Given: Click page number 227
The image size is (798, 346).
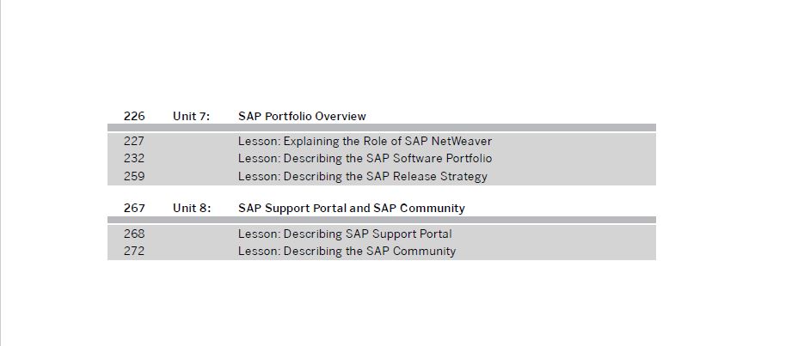Looking at the screenshot, I should (x=134, y=141).
